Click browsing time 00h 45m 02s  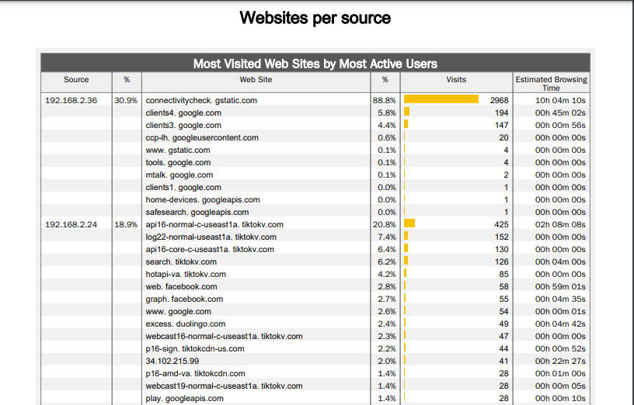point(560,112)
